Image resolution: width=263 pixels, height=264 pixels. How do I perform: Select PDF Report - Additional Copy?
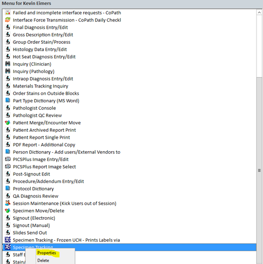[x=44, y=145]
